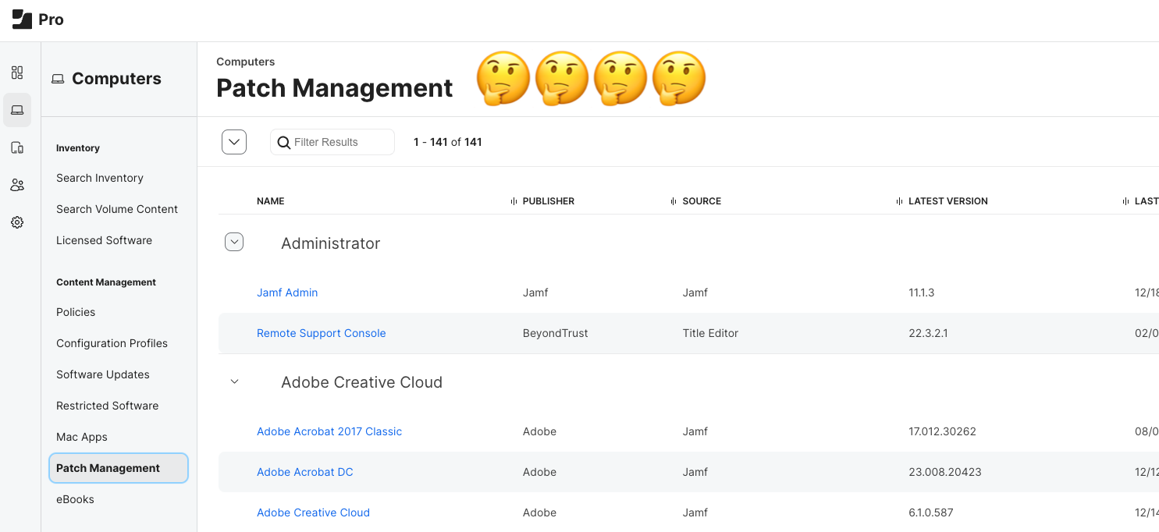Click the Latest Version column sort icon

click(900, 201)
